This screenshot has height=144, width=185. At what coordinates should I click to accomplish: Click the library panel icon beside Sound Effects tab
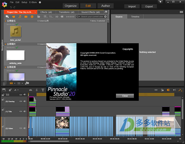point(106,12)
